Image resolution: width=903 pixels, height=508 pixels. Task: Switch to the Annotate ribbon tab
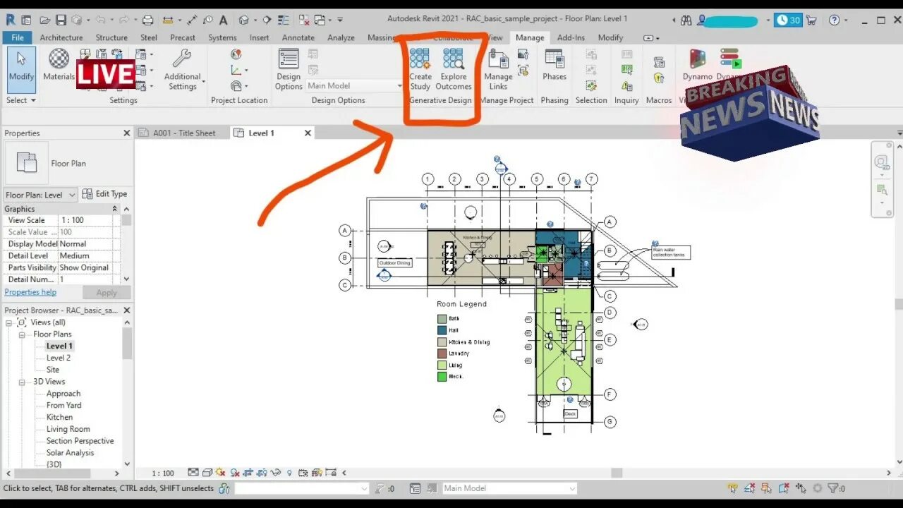[x=298, y=37]
